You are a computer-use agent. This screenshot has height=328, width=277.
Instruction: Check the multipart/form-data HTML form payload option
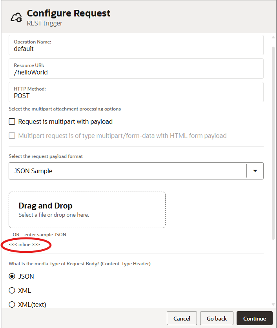pos(11,136)
